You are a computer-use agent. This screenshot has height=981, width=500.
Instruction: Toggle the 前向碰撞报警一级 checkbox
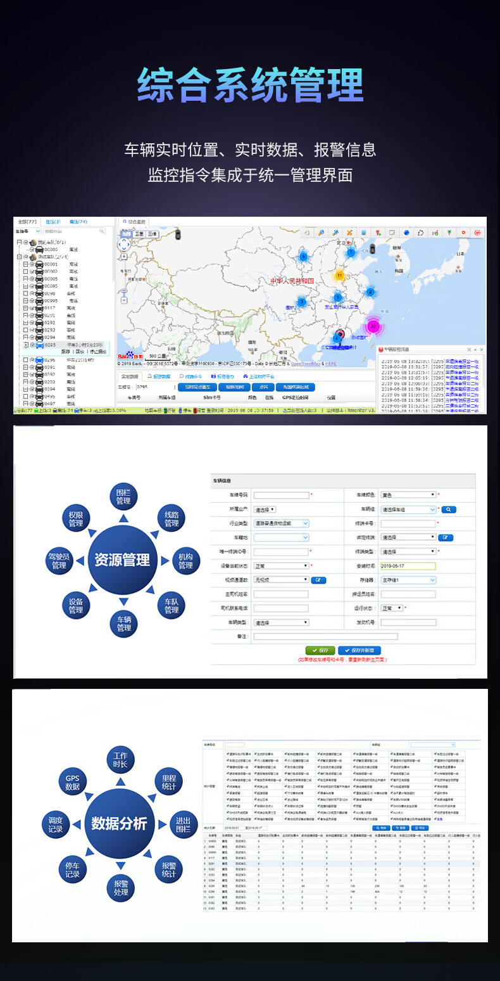click(x=285, y=754)
